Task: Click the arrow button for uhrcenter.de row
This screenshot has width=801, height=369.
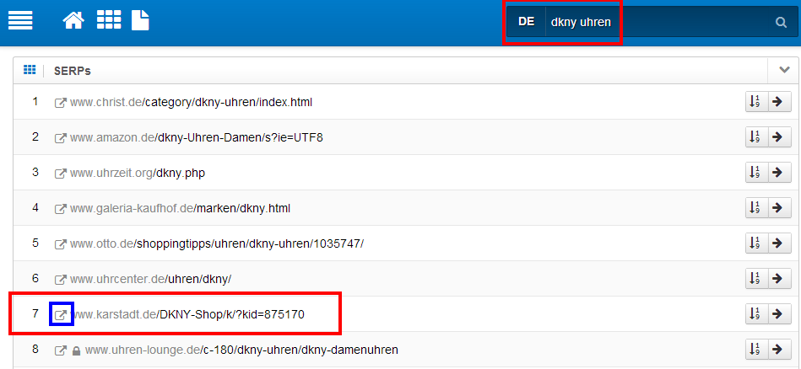Action: 780,278
